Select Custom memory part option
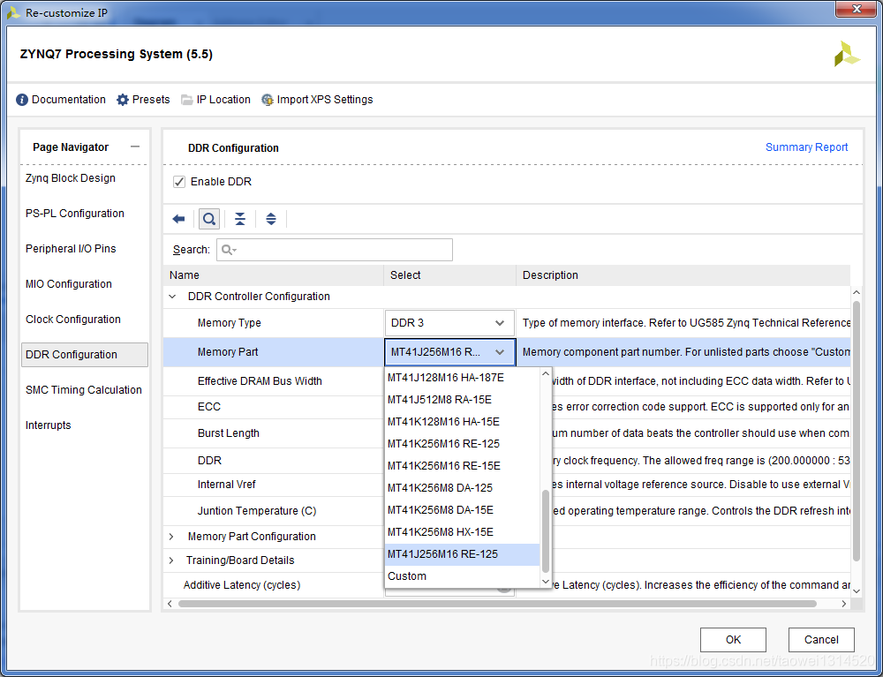The width and height of the screenshot is (883, 677). point(463,576)
